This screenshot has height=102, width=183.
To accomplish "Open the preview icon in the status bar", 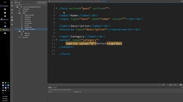I will 181,85.
